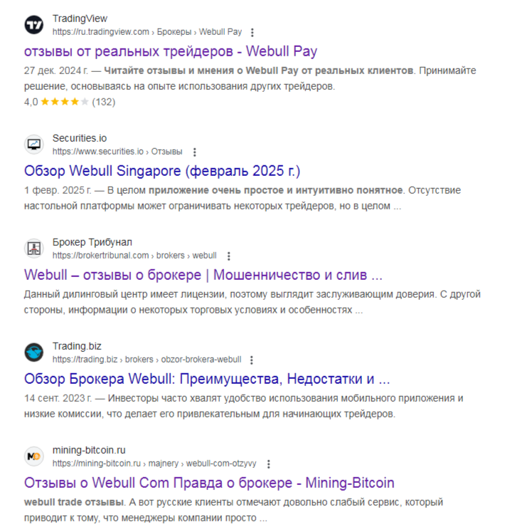
Task: Open three-dot menu for Securities.io result
Action: click(x=194, y=152)
